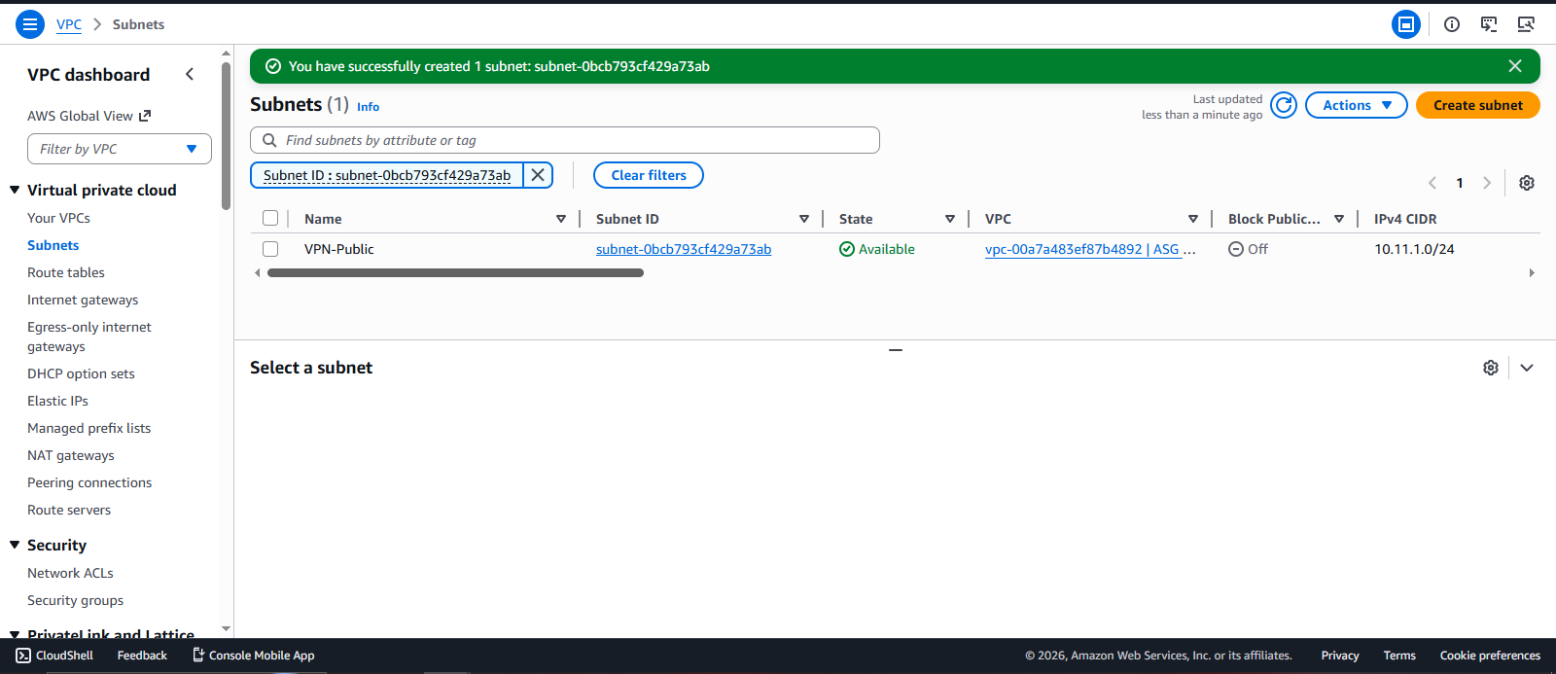Image resolution: width=1556 pixels, height=674 pixels.
Task: Open DHCP option sets
Action: point(81,373)
